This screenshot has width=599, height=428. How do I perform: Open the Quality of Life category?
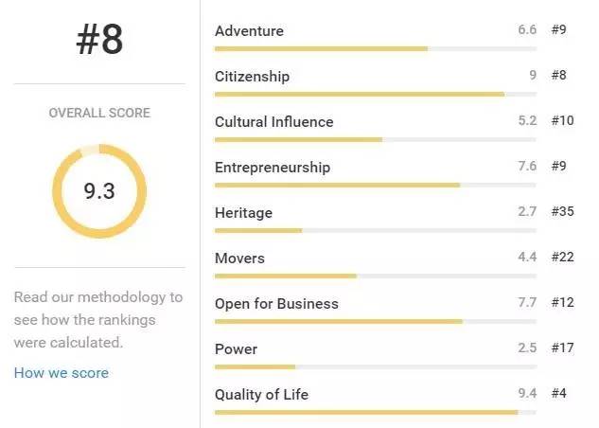pos(261,395)
